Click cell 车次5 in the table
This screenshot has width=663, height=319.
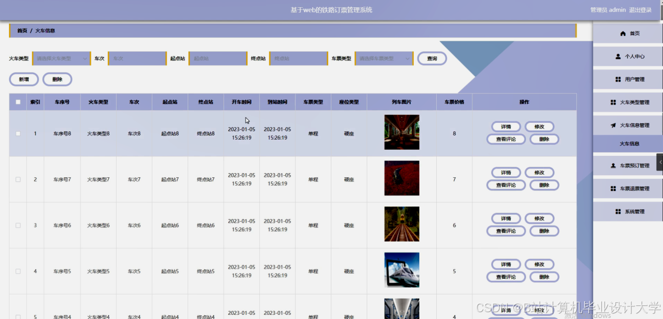pyautogui.click(x=134, y=271)
